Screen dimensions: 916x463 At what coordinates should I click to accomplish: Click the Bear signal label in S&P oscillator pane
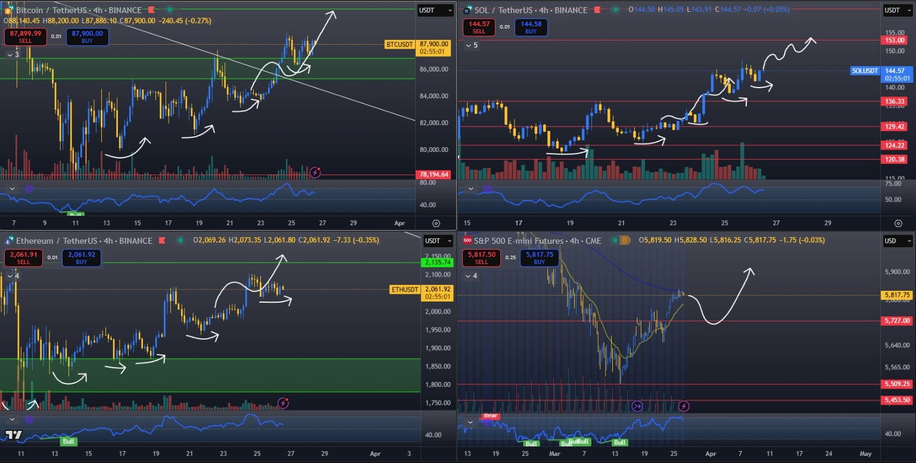coord(490,415)
